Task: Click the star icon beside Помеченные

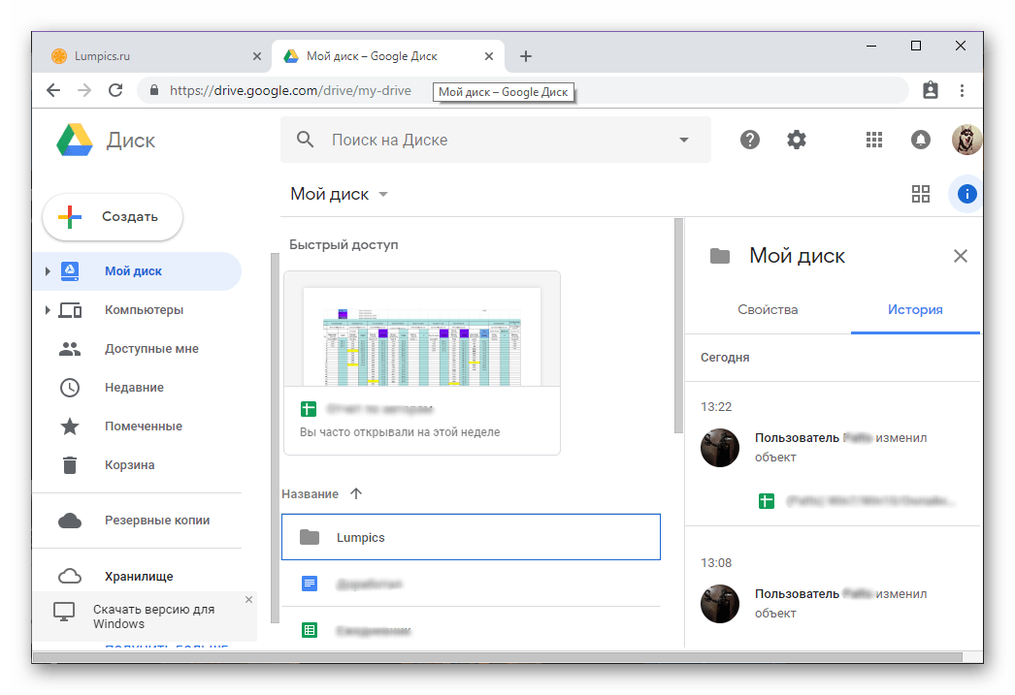Action: (x=70, y=426)
